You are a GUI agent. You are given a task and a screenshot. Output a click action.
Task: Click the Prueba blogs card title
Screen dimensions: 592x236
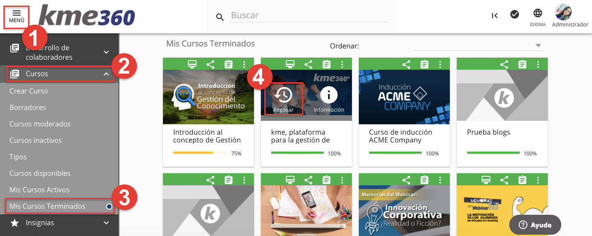[488, 133]
